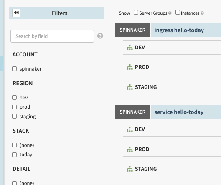Collapse the Filters panel with double-arrow icon

[16, 13]
